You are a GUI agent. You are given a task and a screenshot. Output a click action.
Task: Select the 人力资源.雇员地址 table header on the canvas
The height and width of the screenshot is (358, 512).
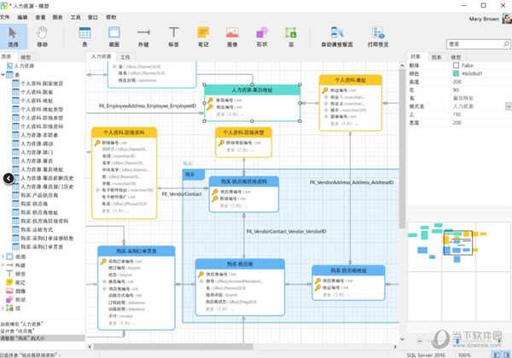tap(252, 90)
